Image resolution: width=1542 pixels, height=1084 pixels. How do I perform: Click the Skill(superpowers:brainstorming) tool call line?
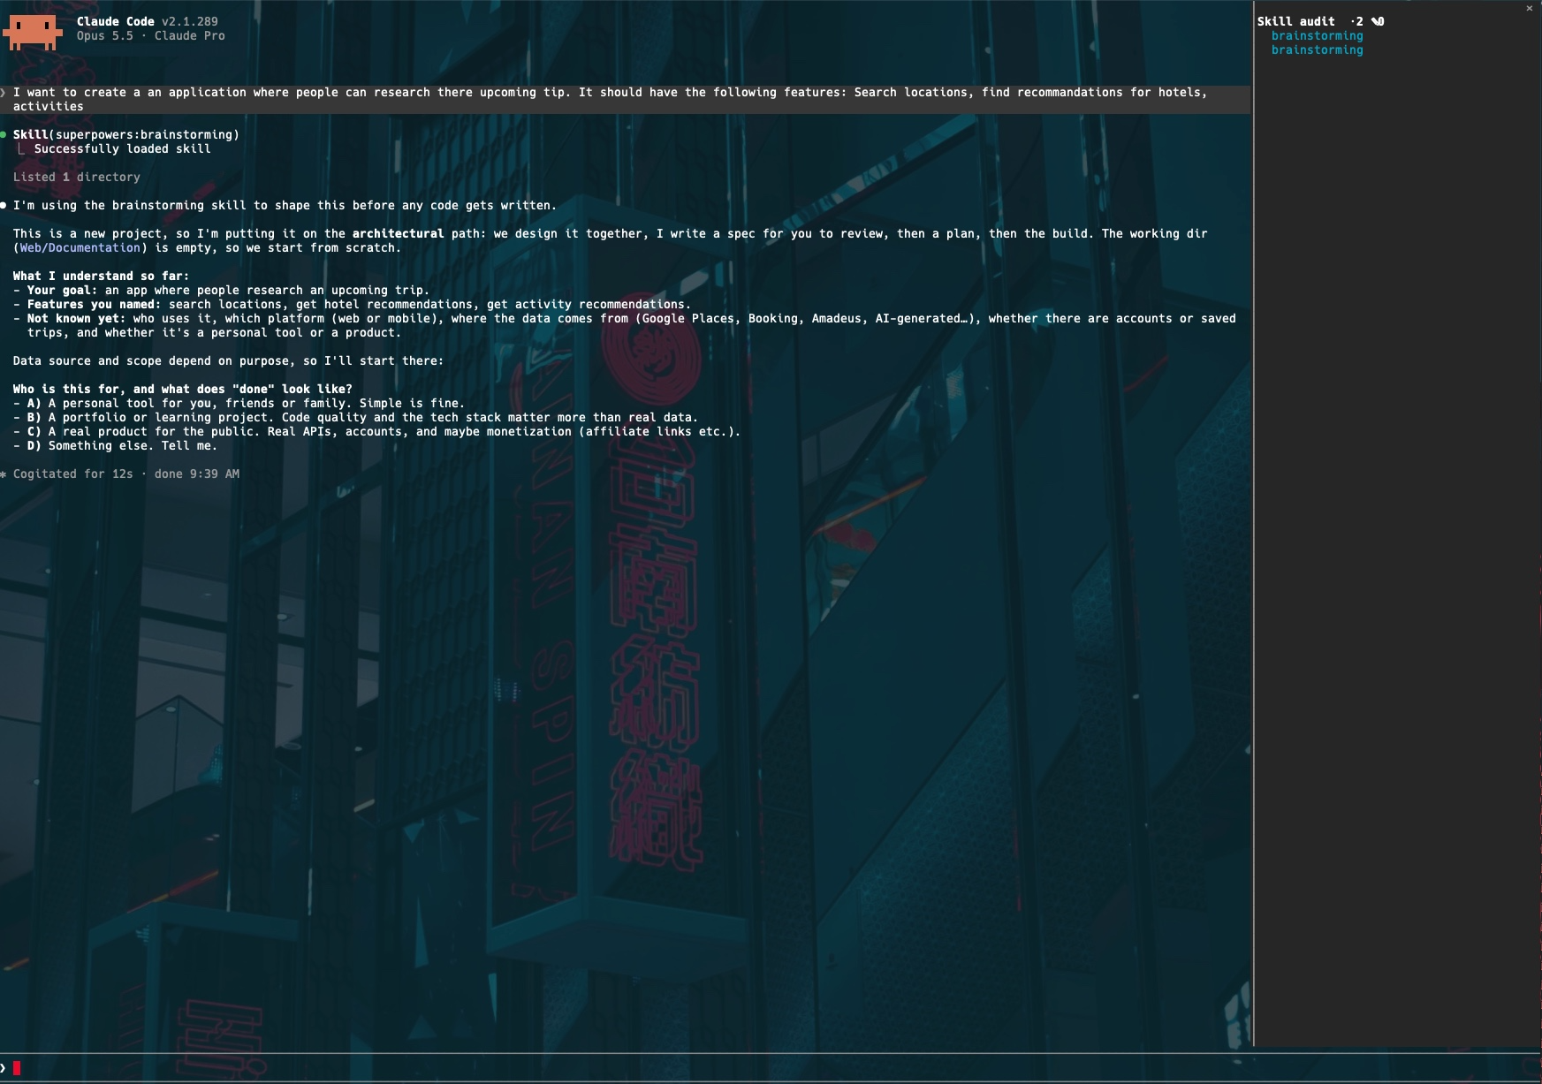(126, 134)
